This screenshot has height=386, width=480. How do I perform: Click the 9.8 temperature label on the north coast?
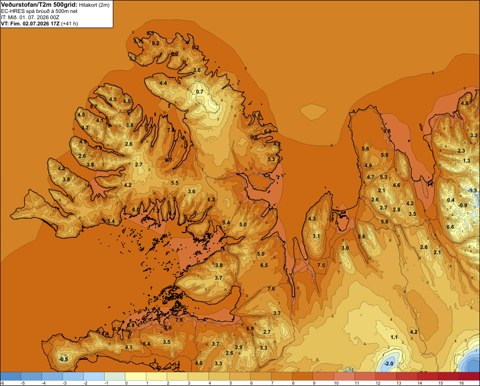click(x=387, y=131)
